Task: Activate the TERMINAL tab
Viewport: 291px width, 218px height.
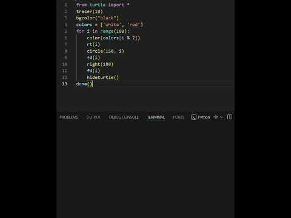Action: [156, 117]
